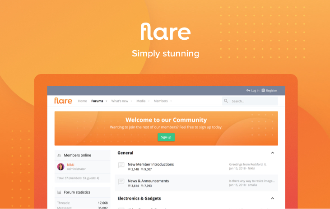Collapse the Electronics & Gadgets category
The width and height of the screenshot is (330, 209).
click(x=272, y=198)
